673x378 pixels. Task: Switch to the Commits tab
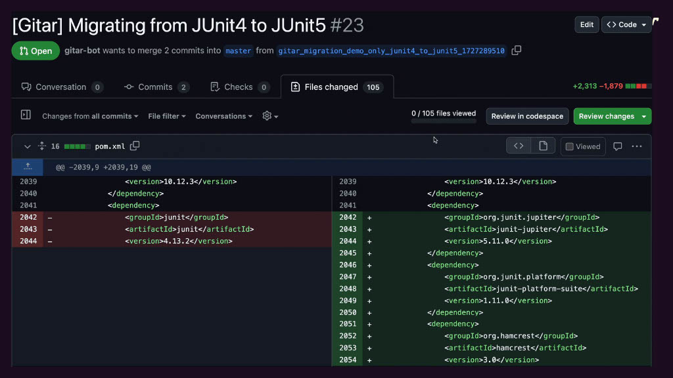click(x=156, y=87)
